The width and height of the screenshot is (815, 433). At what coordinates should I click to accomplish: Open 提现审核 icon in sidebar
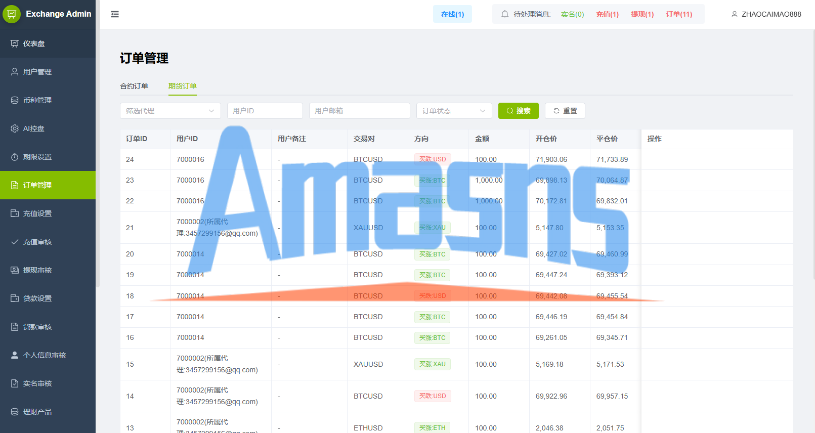(15, 270)
